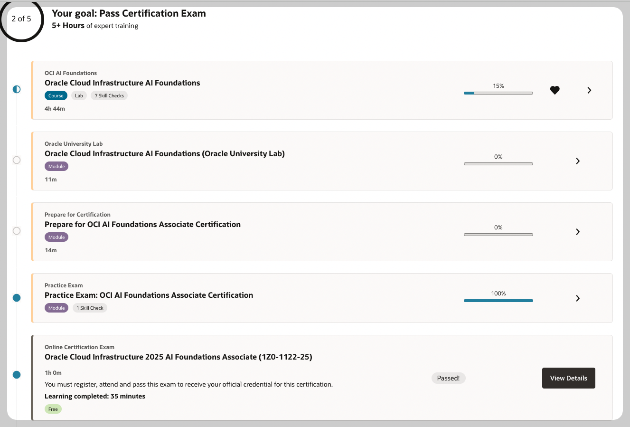This screenshot has width=630, height=427.
Task: Click the View Details button
Action: point(568,378)
